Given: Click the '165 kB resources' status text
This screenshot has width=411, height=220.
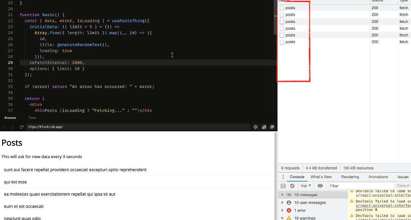Looking at the screenshot, I should [x=358, y=168].
